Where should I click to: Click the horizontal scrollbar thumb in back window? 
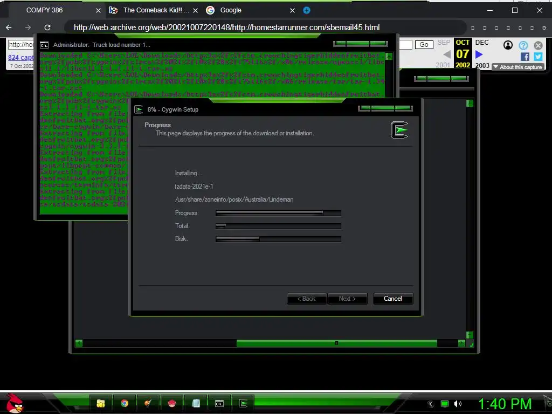(336, 343)
